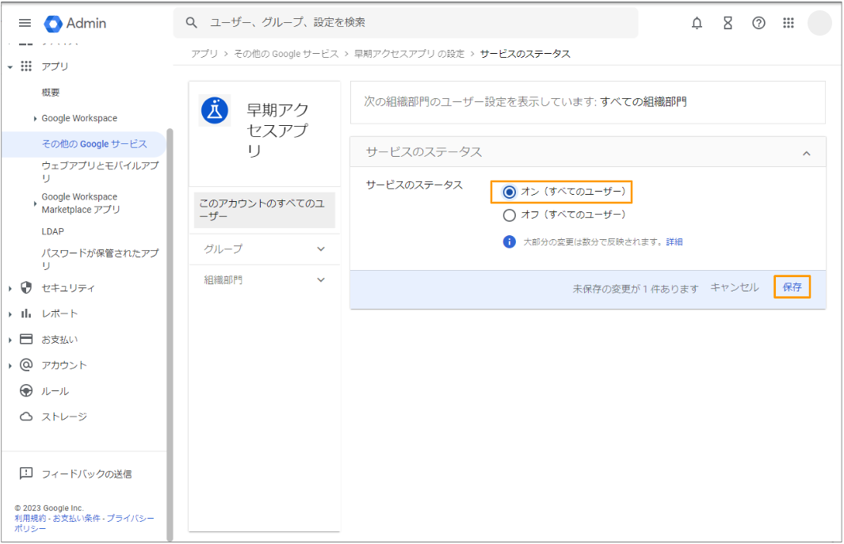
Task: Click the search magnifier icon
Action: [x=191, y=23]
